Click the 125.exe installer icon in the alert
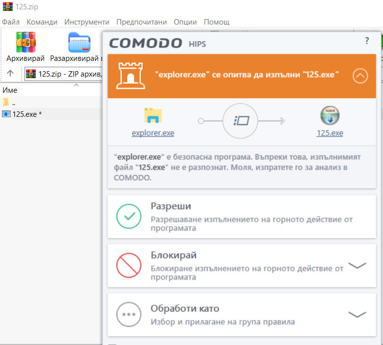Viewport: 383px width, 345px height. (x=330, y=115)
